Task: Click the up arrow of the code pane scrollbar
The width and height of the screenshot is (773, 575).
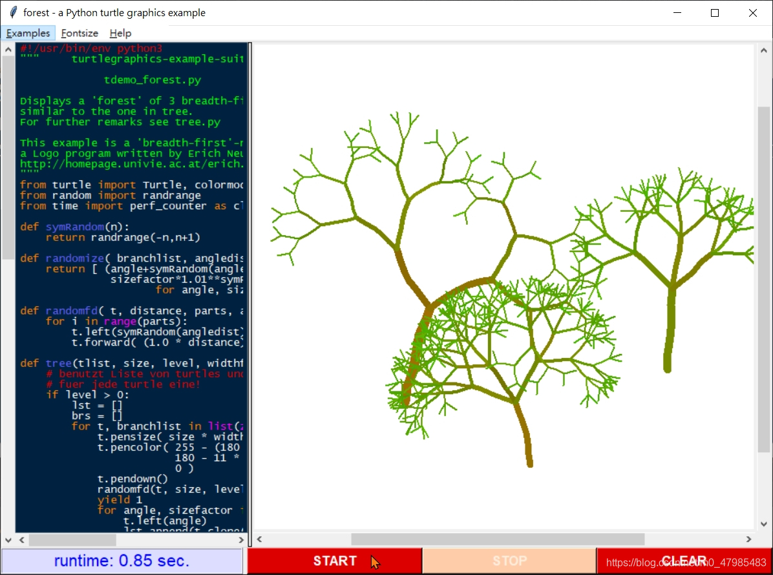Action: click(7, 48)
